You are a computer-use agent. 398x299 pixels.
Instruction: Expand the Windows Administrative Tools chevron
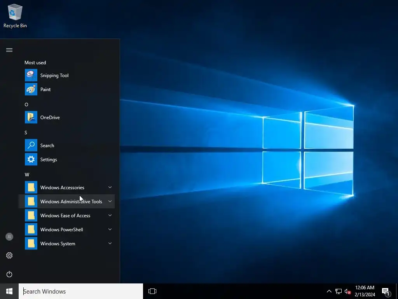(x=110, y=201)
